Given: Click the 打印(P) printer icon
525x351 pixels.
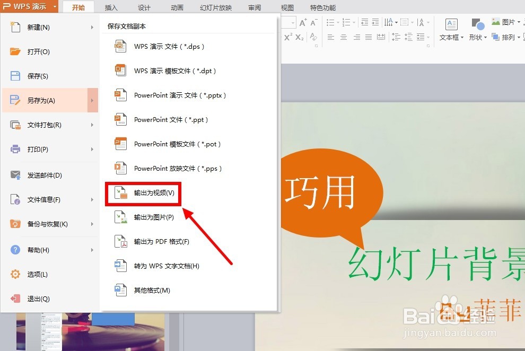Looking at the screenshot, I should pos(15,149).
